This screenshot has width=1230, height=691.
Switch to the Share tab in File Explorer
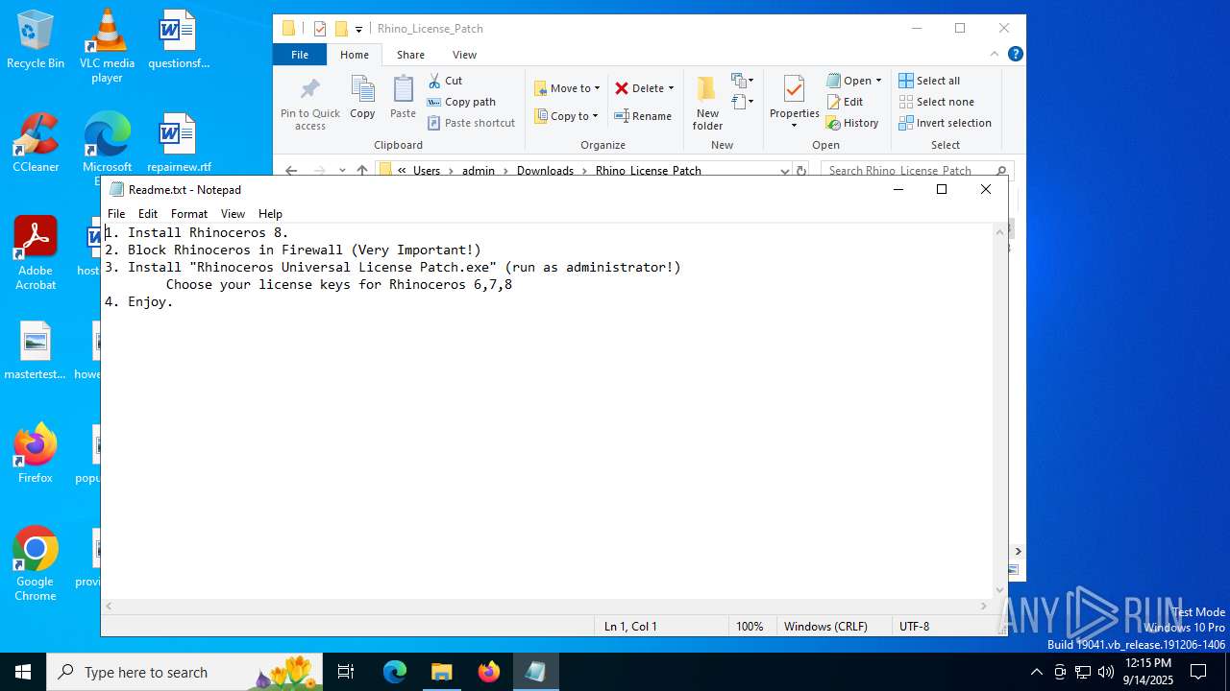[x=410, y=55]
